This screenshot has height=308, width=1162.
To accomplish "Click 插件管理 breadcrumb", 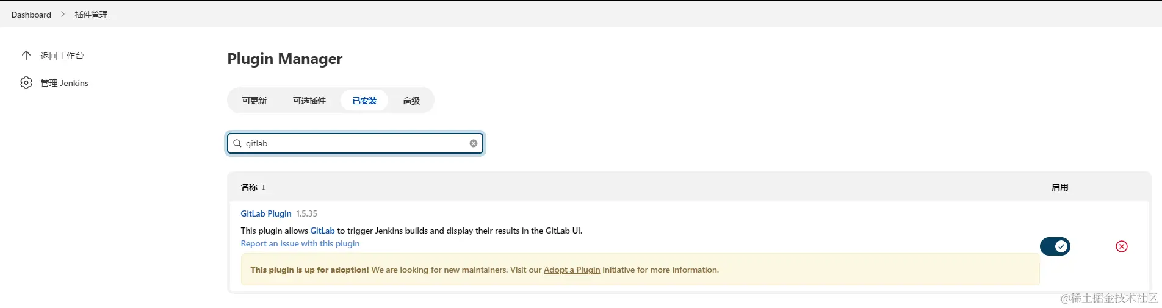I will [x=91, y=15].
